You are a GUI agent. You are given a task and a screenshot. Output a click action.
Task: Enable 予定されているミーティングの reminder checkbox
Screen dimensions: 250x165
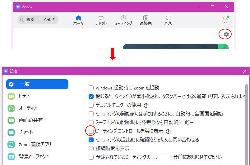(x=91, y=157)
